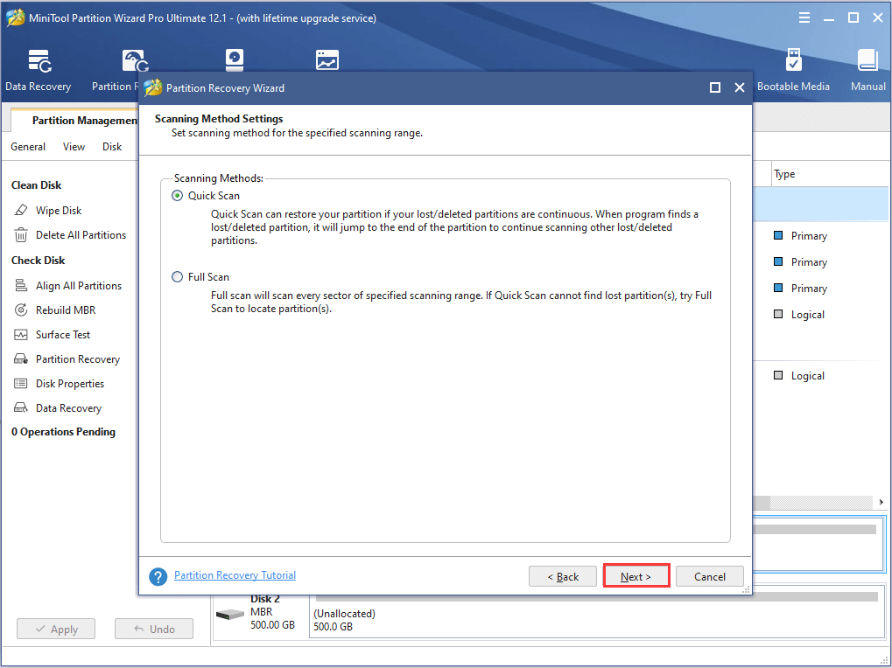892x668 pixels.
Task: Click the Align All Partitions label
Action: [x=79, y=285]
